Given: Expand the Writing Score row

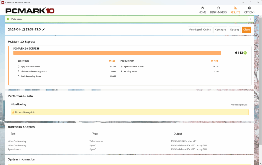Looking at the screenshot, I should click(x=121, y=71).
